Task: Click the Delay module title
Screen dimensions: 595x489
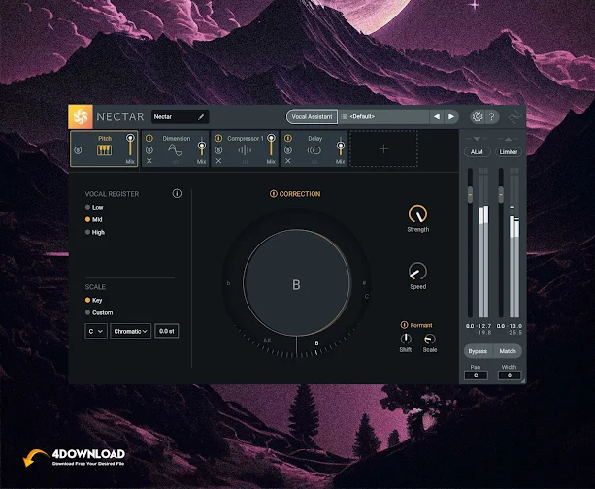Action: (x=314, y=139)
